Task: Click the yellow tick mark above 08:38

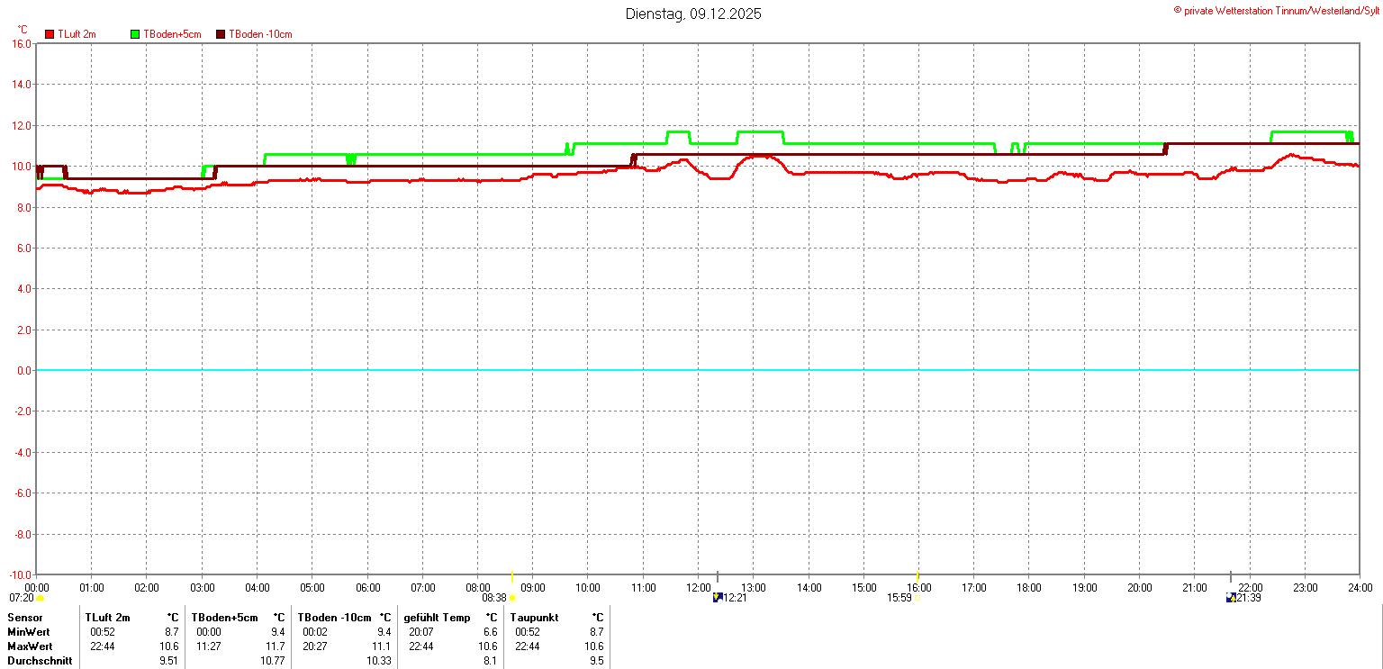Action: pyautogui.click(x=511, y=576)
